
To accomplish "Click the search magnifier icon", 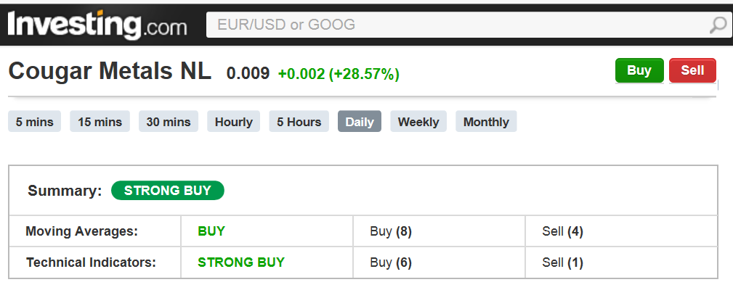I will [718, 25].
